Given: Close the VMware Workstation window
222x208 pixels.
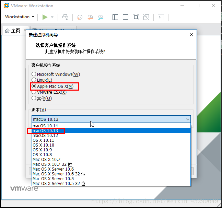Looking at the screenshot, I should click(x=213, y=6).
